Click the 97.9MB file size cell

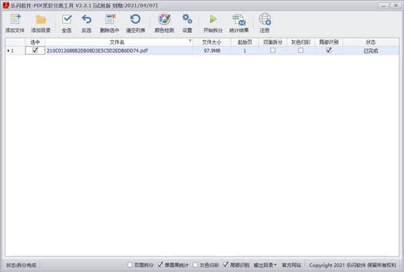pyautogui.click(x=212, y=50)
